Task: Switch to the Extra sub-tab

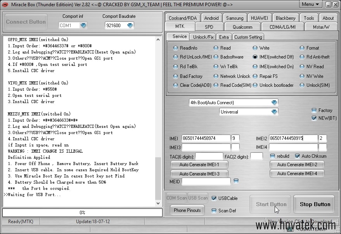Action: pyautogui.click(x=224, y=37)
